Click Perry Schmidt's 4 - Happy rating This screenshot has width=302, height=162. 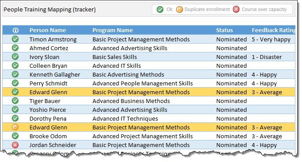(264, 84)
